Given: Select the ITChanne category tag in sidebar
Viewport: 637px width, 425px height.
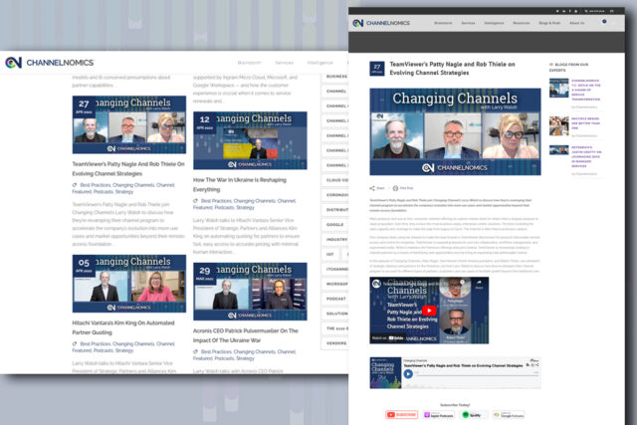Looking at the screenshot, I should [x=335, y=269].
